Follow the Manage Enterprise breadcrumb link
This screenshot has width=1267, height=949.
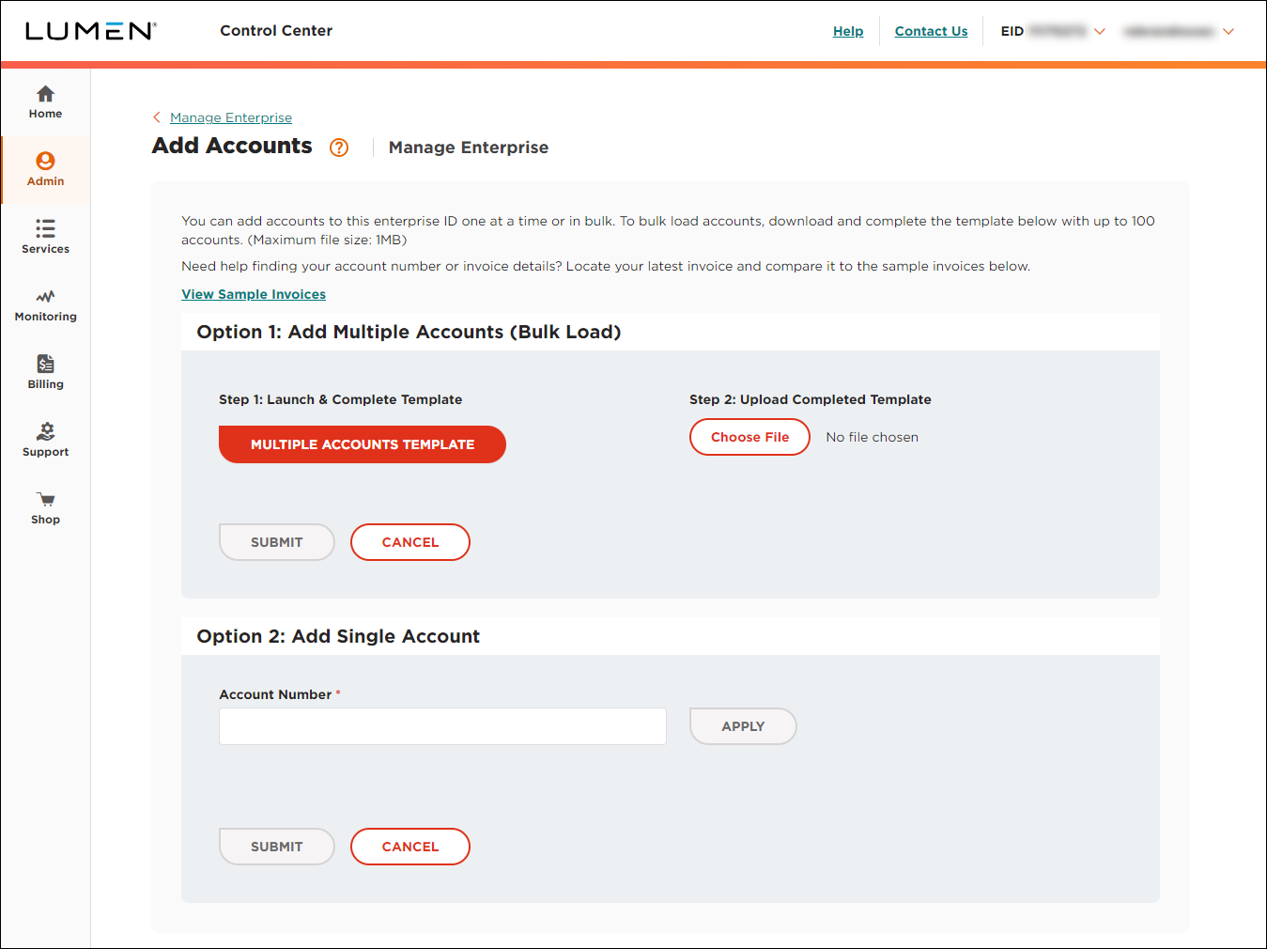[x=231, y=117]
